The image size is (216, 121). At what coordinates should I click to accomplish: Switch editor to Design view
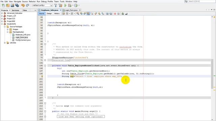tap(49, 13)
